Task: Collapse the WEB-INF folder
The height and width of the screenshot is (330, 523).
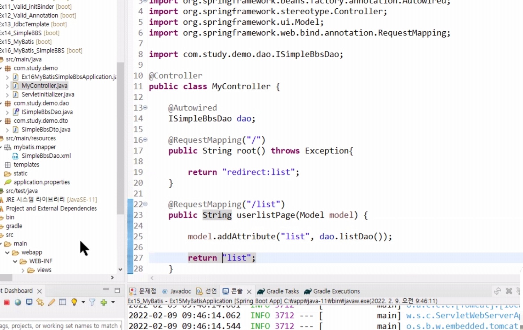Action: [x=15, y=261]
